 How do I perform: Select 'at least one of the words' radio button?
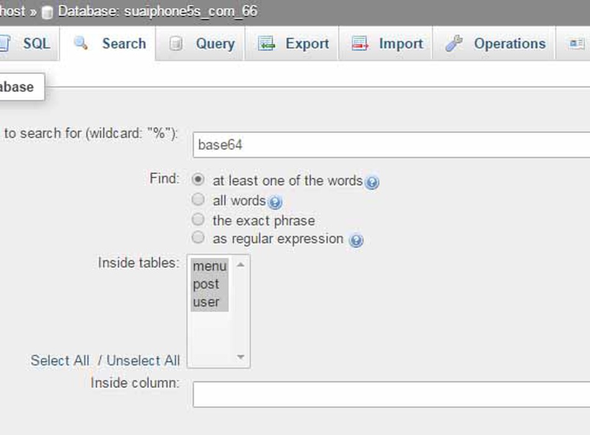[x=198, y=180]
